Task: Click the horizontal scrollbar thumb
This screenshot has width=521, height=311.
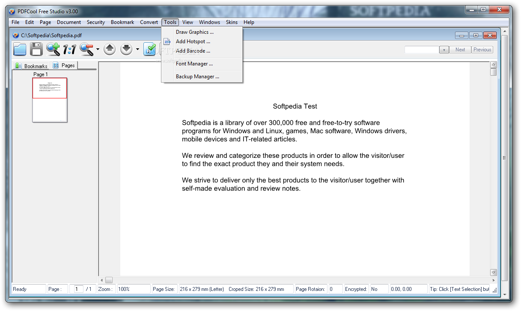Action: (109, 280)
